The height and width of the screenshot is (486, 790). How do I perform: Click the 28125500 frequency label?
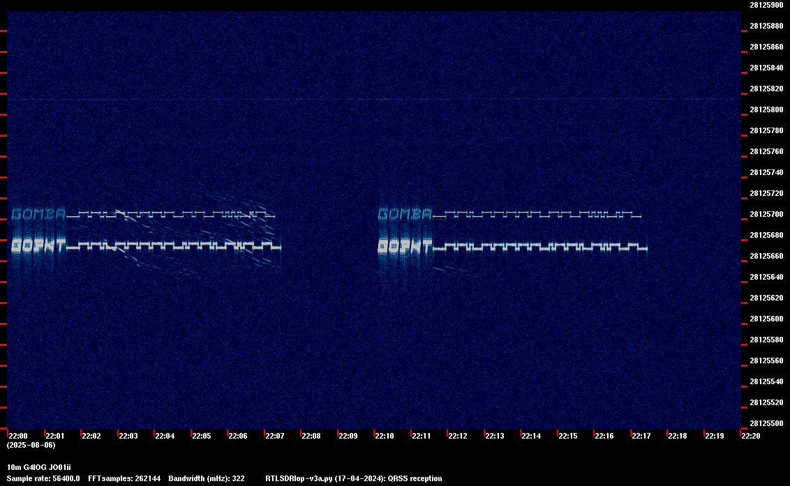pyautogui.click(x=767, y=423)
